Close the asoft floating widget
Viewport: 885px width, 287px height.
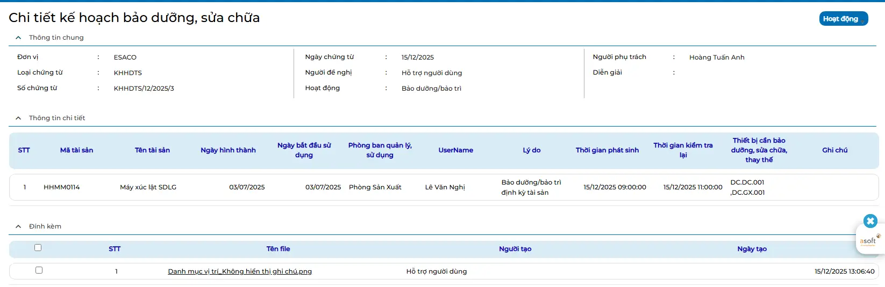870,221
